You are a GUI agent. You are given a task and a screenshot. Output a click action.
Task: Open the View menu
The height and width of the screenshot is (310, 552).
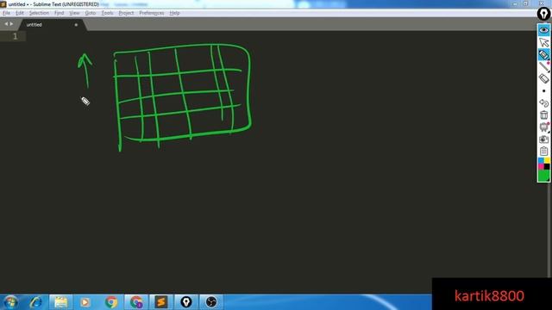coord(74,13)
